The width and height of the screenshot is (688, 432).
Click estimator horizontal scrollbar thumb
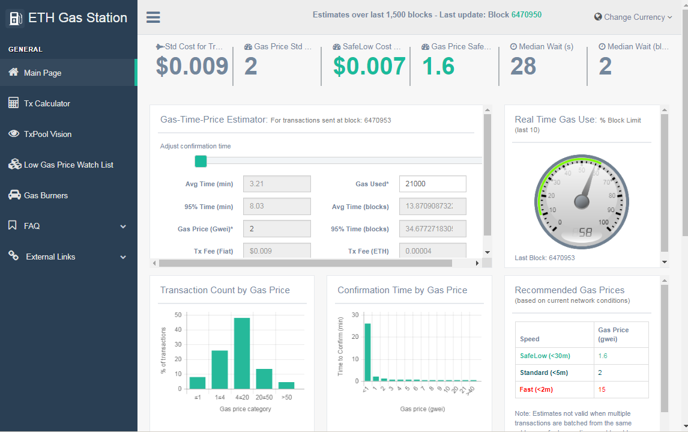click(x=306, y=263)
